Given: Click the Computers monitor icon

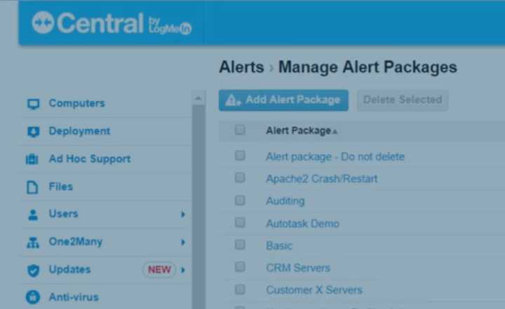Looking at the screenshot, I should pyautogui.click(x=33, y=104).
